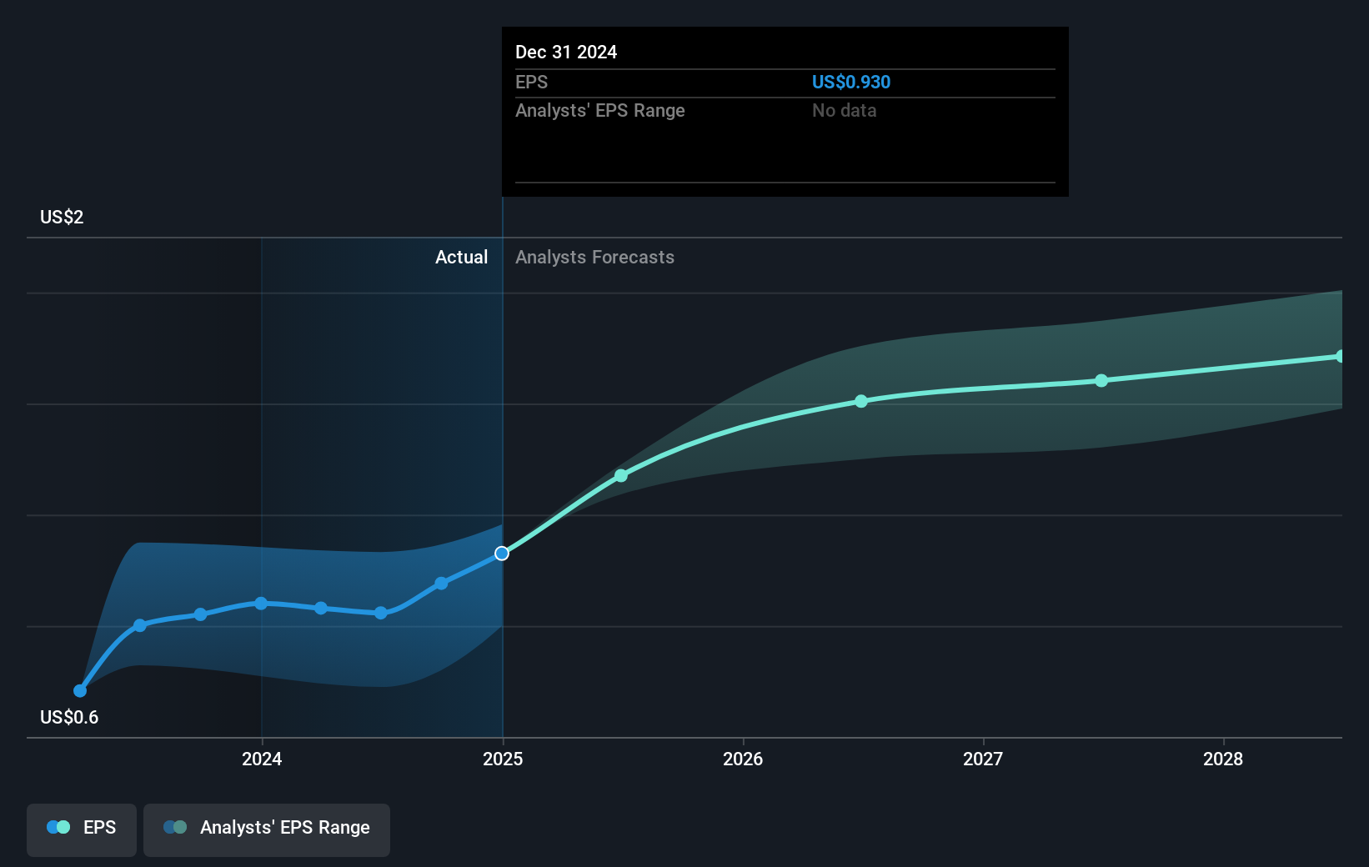Click the EPS data point just after 2024

(321, 608)
